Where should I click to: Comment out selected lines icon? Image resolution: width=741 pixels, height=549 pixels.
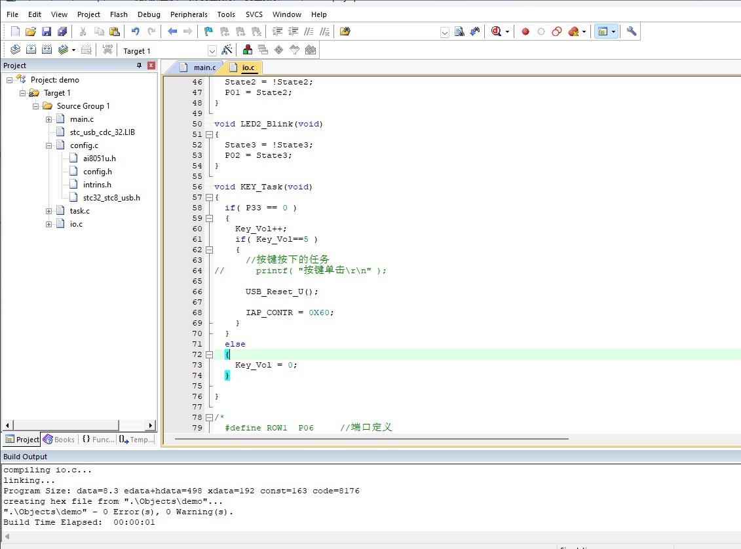[x=309, y=31]
